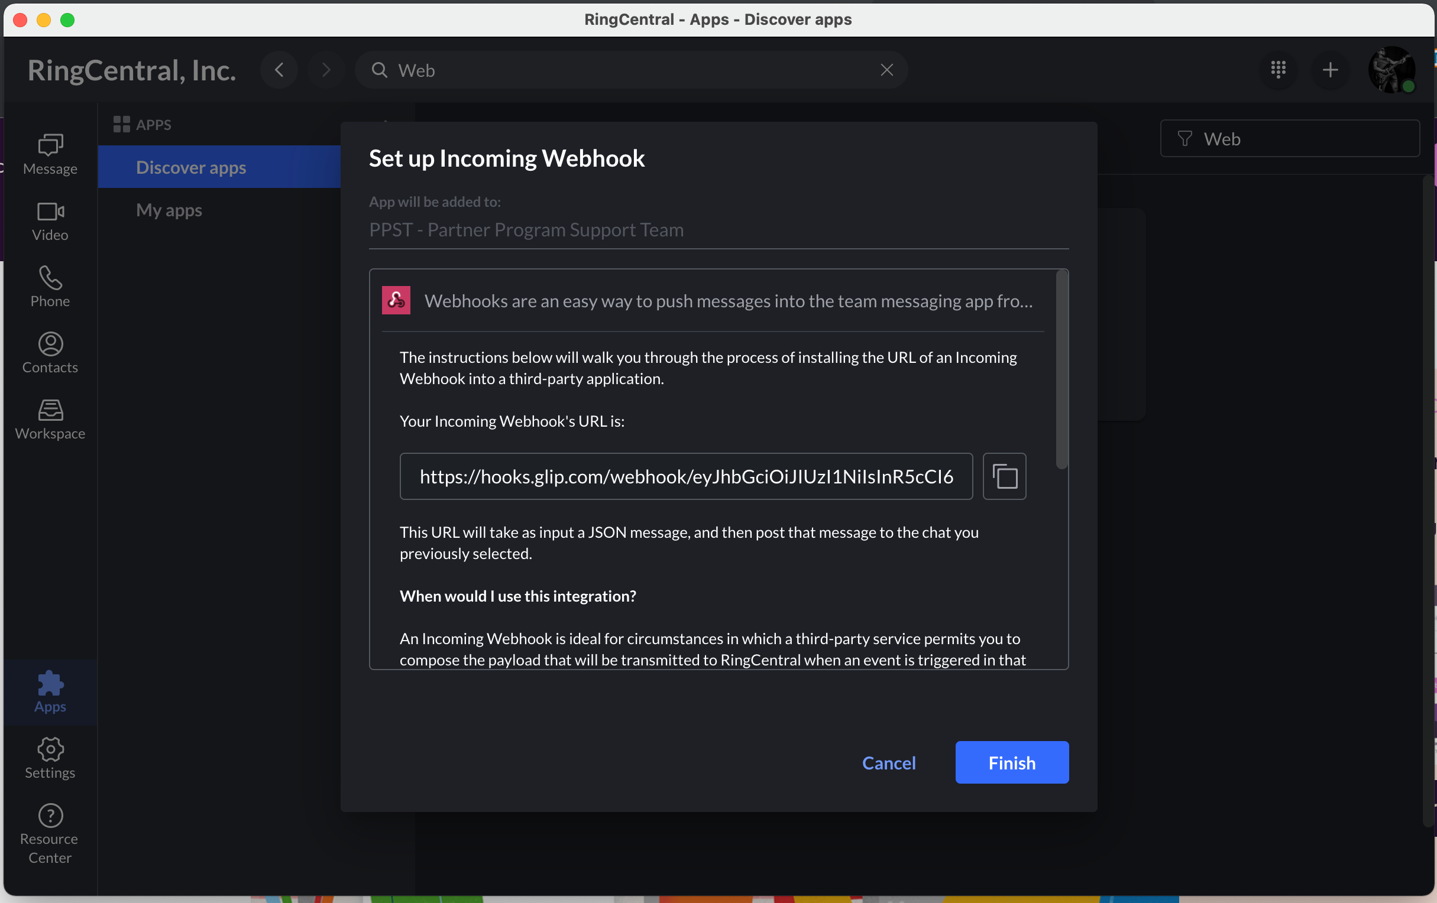Cancel the Incoming Webhook setup
The height and width of the screenshot is (903, 1437).
889,762
